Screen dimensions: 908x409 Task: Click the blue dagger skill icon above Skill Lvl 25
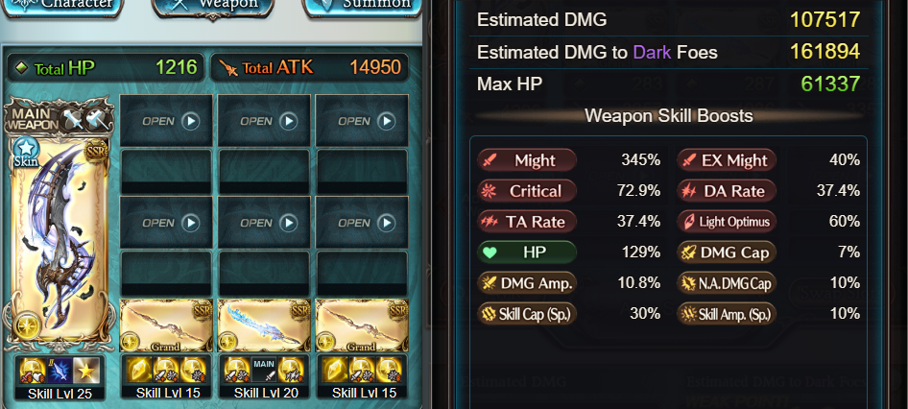(60, 371)
